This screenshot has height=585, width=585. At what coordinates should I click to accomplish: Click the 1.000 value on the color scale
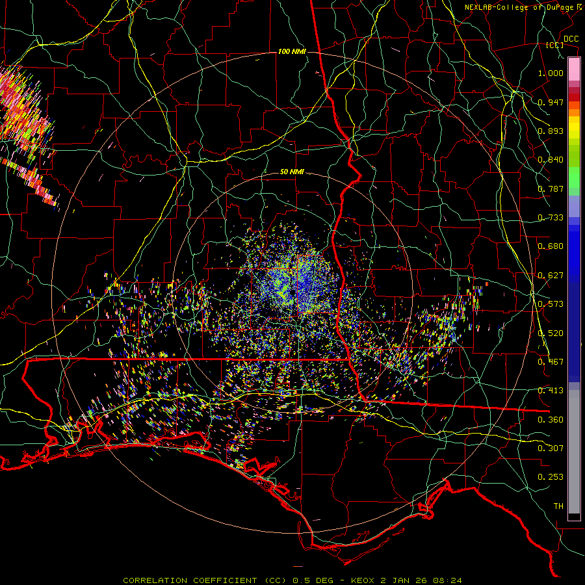click(551, 73)
